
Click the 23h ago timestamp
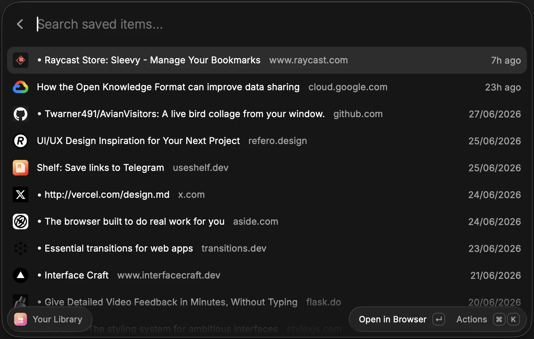pos(503,87)
